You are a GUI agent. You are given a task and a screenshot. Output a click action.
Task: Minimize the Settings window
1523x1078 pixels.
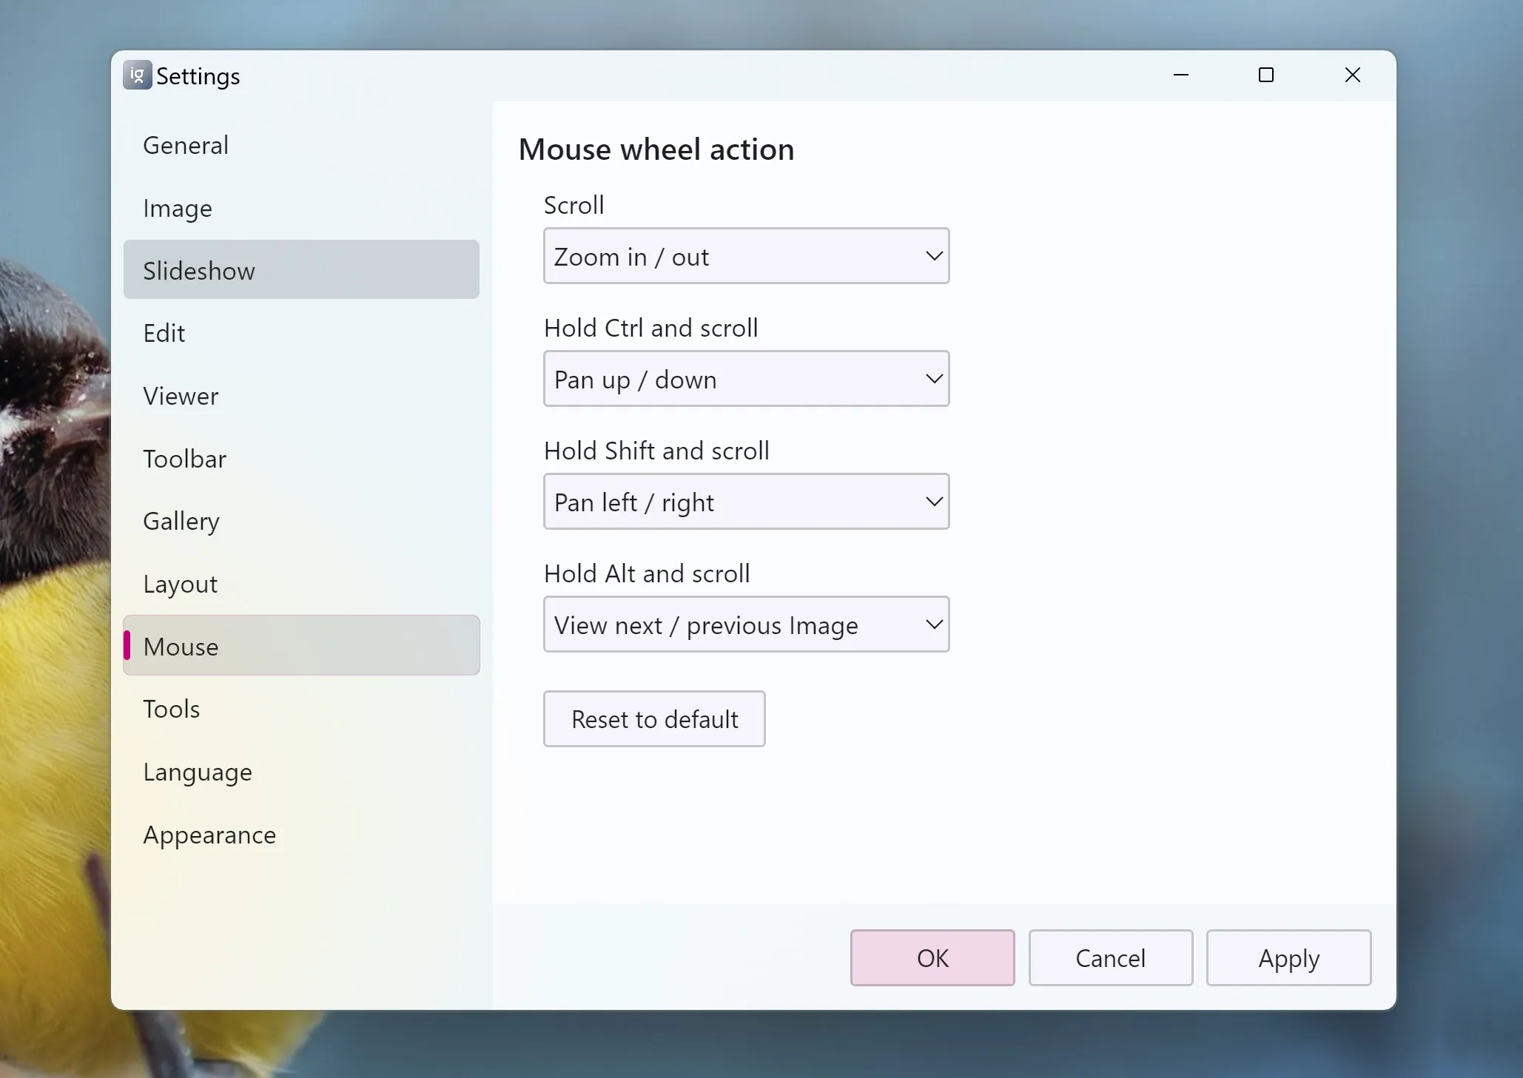click(x=1181, y=75)
